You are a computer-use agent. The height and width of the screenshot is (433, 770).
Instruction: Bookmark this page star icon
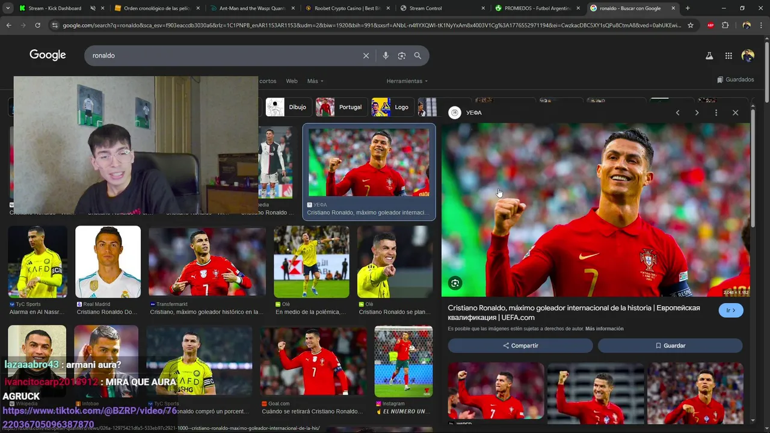691,25
